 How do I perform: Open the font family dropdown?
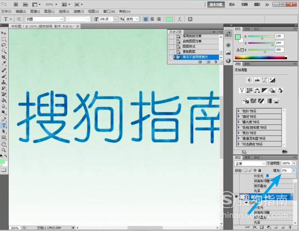[62, 19]
